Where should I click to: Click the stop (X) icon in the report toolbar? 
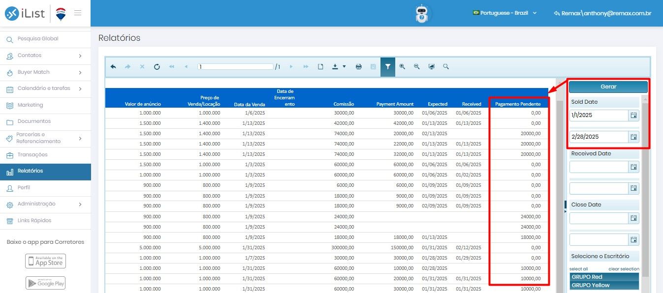142,67
